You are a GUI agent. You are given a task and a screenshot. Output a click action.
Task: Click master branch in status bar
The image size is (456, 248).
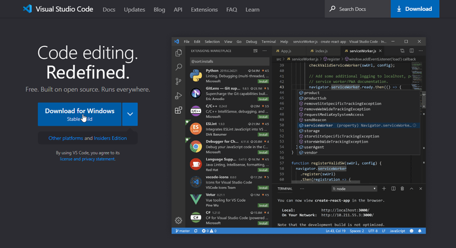(x=182, y=231)
